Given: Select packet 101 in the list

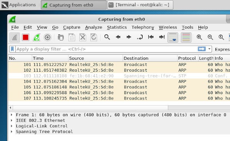Looking at the screenshot, I should click(119, 65).
